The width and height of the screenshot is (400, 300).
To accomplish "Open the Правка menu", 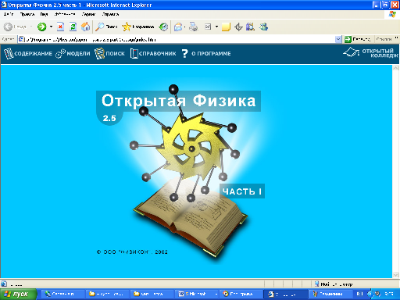I will (x=27, y=14).
